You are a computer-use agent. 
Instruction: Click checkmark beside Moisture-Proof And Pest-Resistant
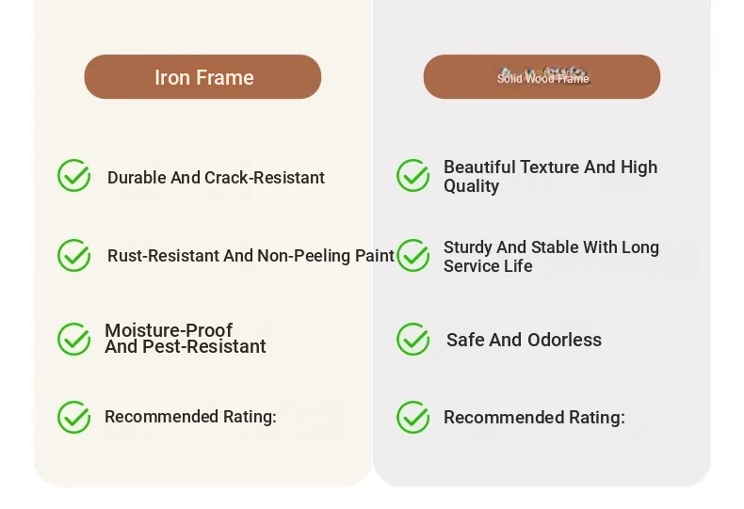pos(74,340)
